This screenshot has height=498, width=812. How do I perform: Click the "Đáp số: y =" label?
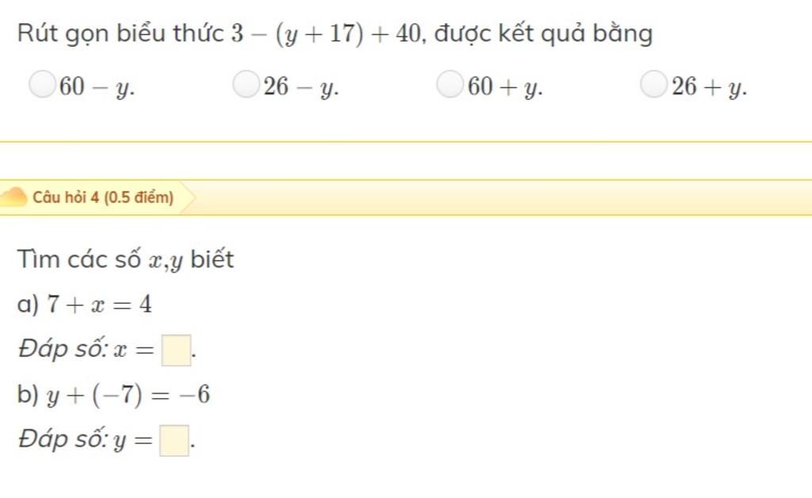click(86, 440)
